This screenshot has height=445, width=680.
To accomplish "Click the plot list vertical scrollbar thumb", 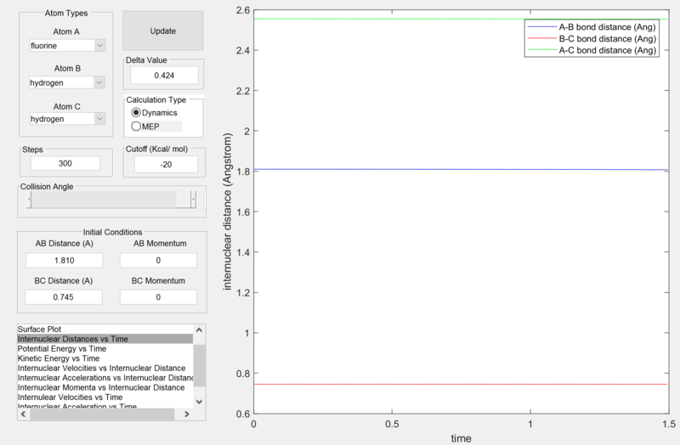I will point(199,366).
